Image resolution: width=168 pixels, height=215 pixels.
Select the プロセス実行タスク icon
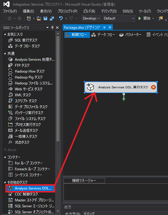[x=10, y=124]
